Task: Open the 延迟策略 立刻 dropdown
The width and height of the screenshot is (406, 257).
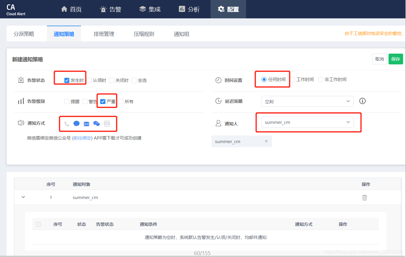Action: pyautogui.click(x=308, y=101)
